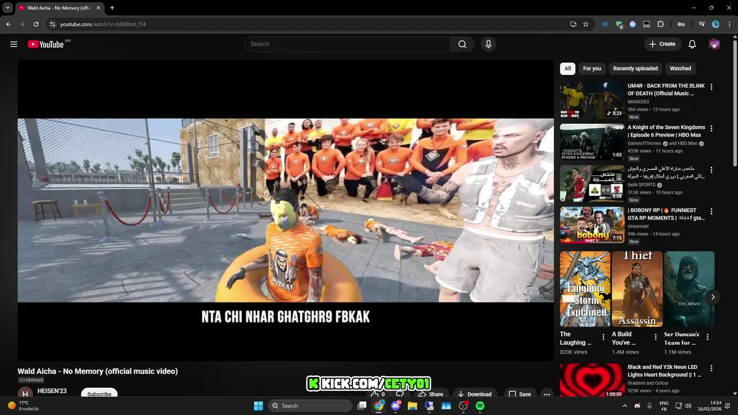
Task: Open the tab search dropdown
Action: tap(7, 7)
